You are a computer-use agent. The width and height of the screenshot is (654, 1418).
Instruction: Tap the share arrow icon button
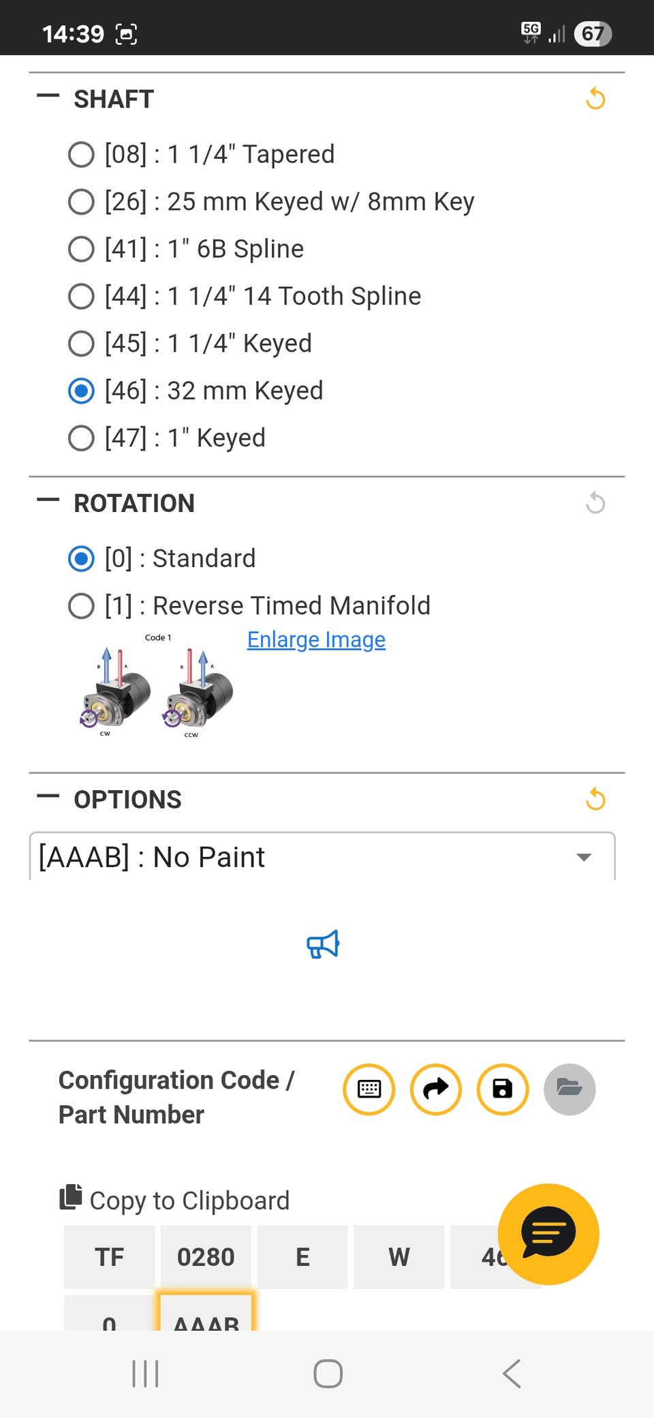[436, 1089]
